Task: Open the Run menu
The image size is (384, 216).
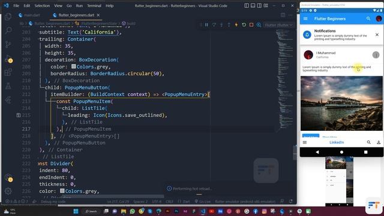Action: (79, 5)
